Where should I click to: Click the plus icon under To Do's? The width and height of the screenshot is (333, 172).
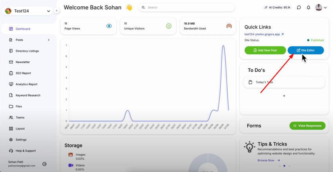284,96
